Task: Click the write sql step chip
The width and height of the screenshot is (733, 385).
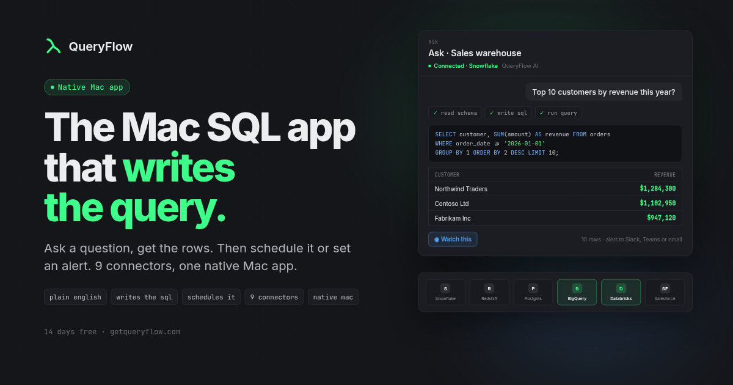Action: click(509, 113)
